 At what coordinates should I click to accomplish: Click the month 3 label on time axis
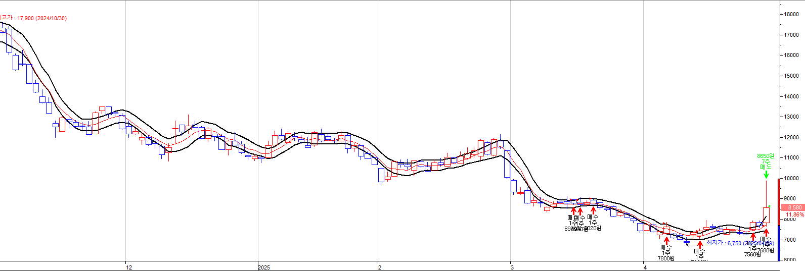point(512,267)
